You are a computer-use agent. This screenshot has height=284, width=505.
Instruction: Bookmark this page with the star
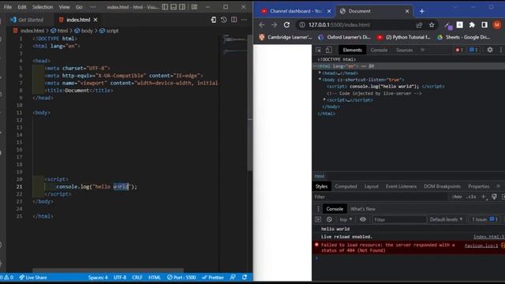coord(432,24)
